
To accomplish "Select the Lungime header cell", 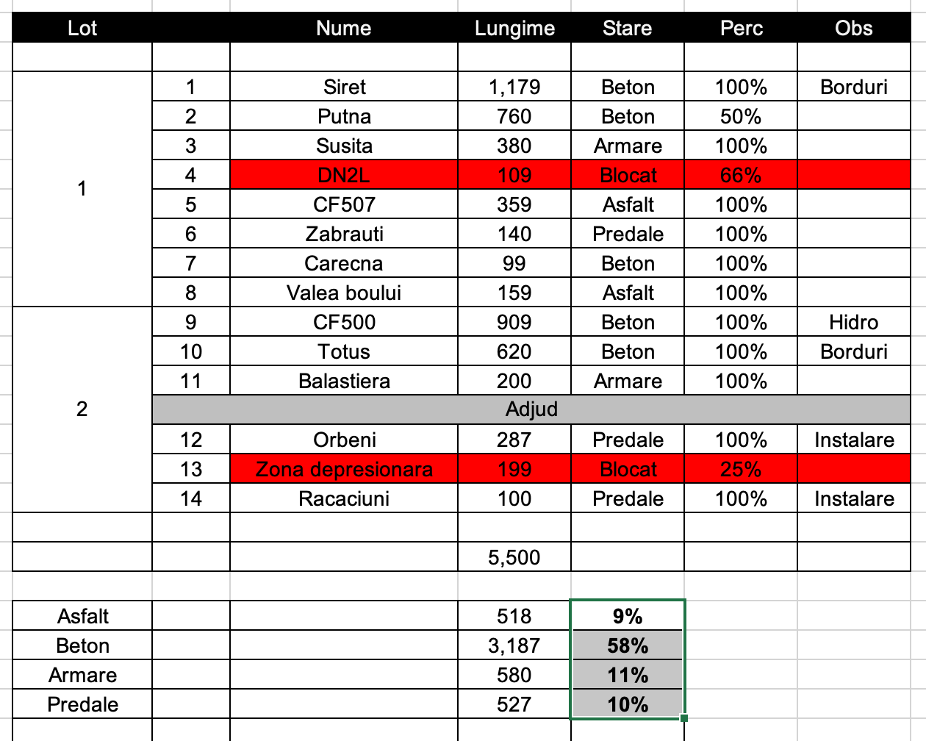I will [514, 28].
